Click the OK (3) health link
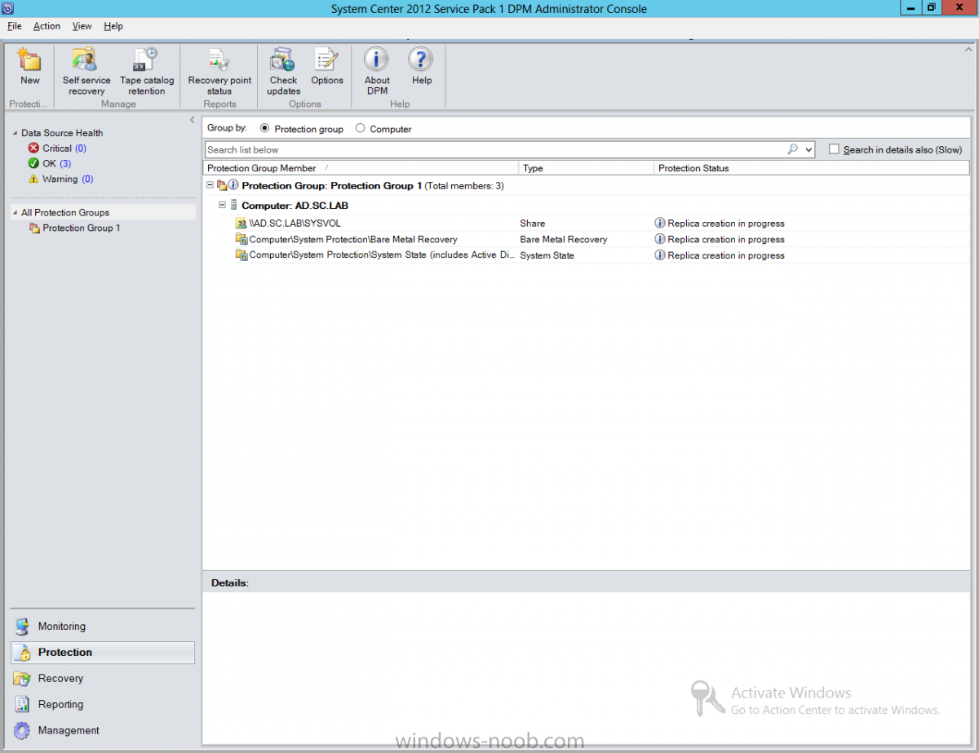The image size is (979, 753). pos(57,163)
